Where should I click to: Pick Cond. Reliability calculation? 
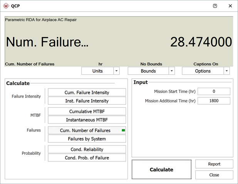click(87, 149)
